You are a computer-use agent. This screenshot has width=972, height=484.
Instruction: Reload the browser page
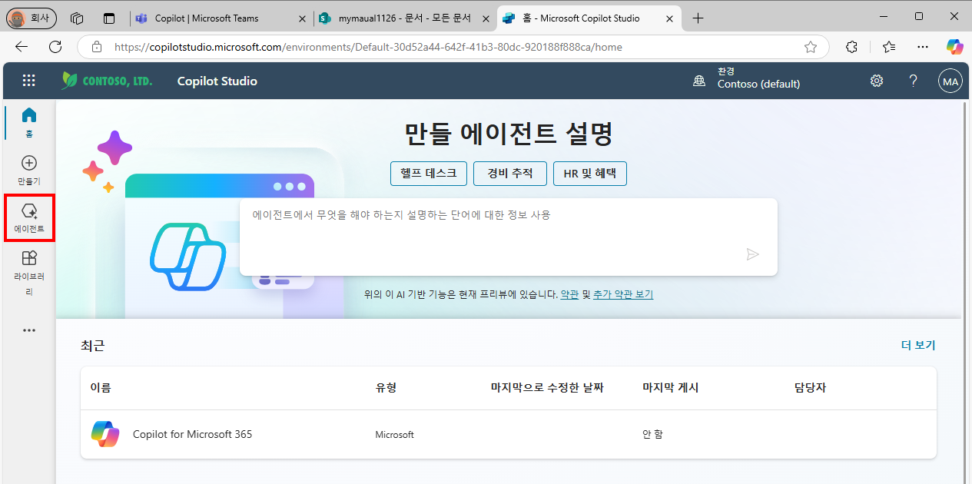click(55, 47)
